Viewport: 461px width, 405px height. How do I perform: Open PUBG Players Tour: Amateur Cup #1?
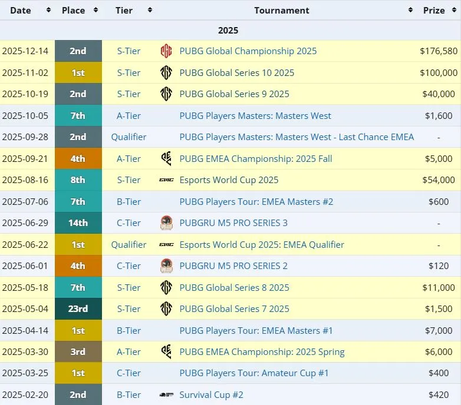click(254, 373)
